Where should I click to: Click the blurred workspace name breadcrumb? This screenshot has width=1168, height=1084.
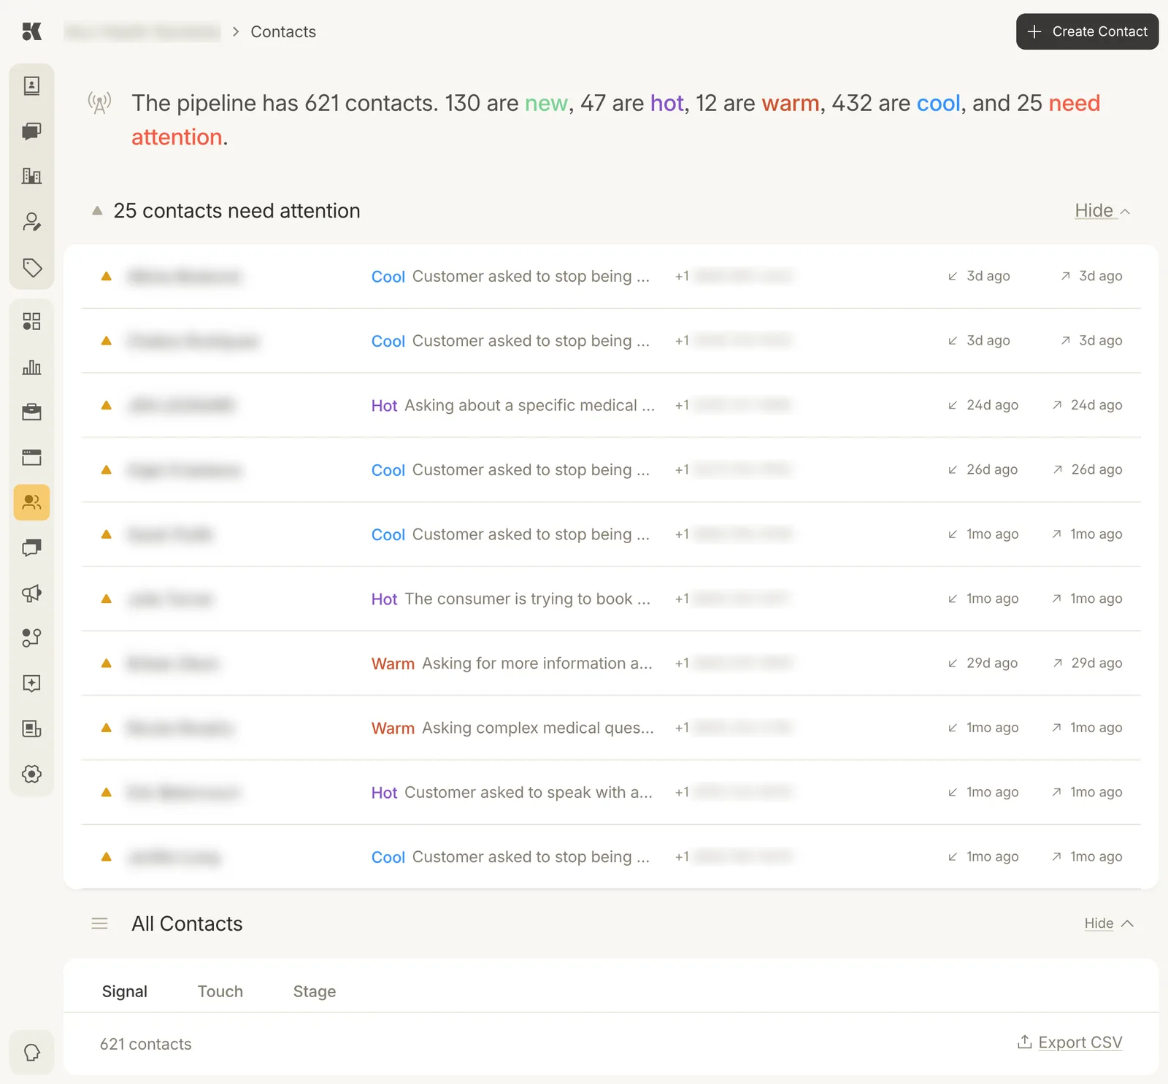coord(142,31)
